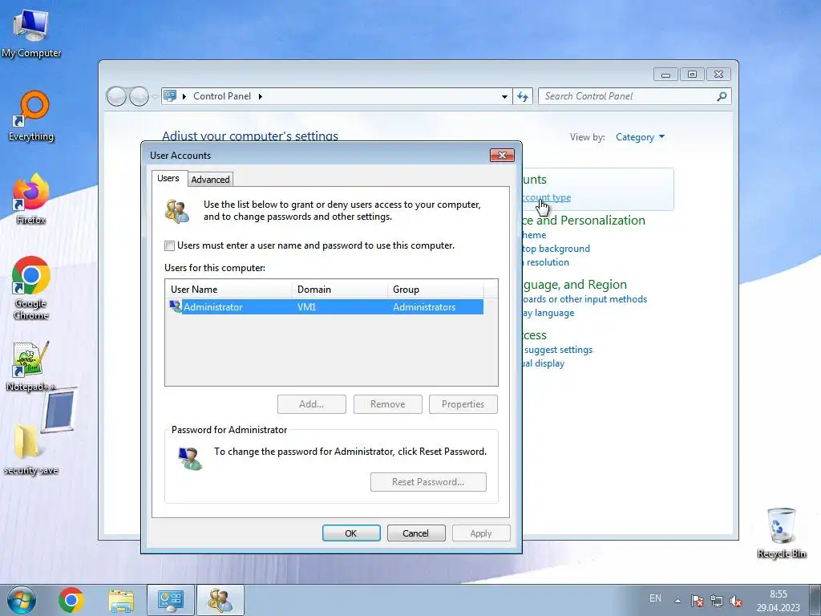This screenshot has width=821, height=616.
Task: Click the display language link
Action: coord(548,313)
